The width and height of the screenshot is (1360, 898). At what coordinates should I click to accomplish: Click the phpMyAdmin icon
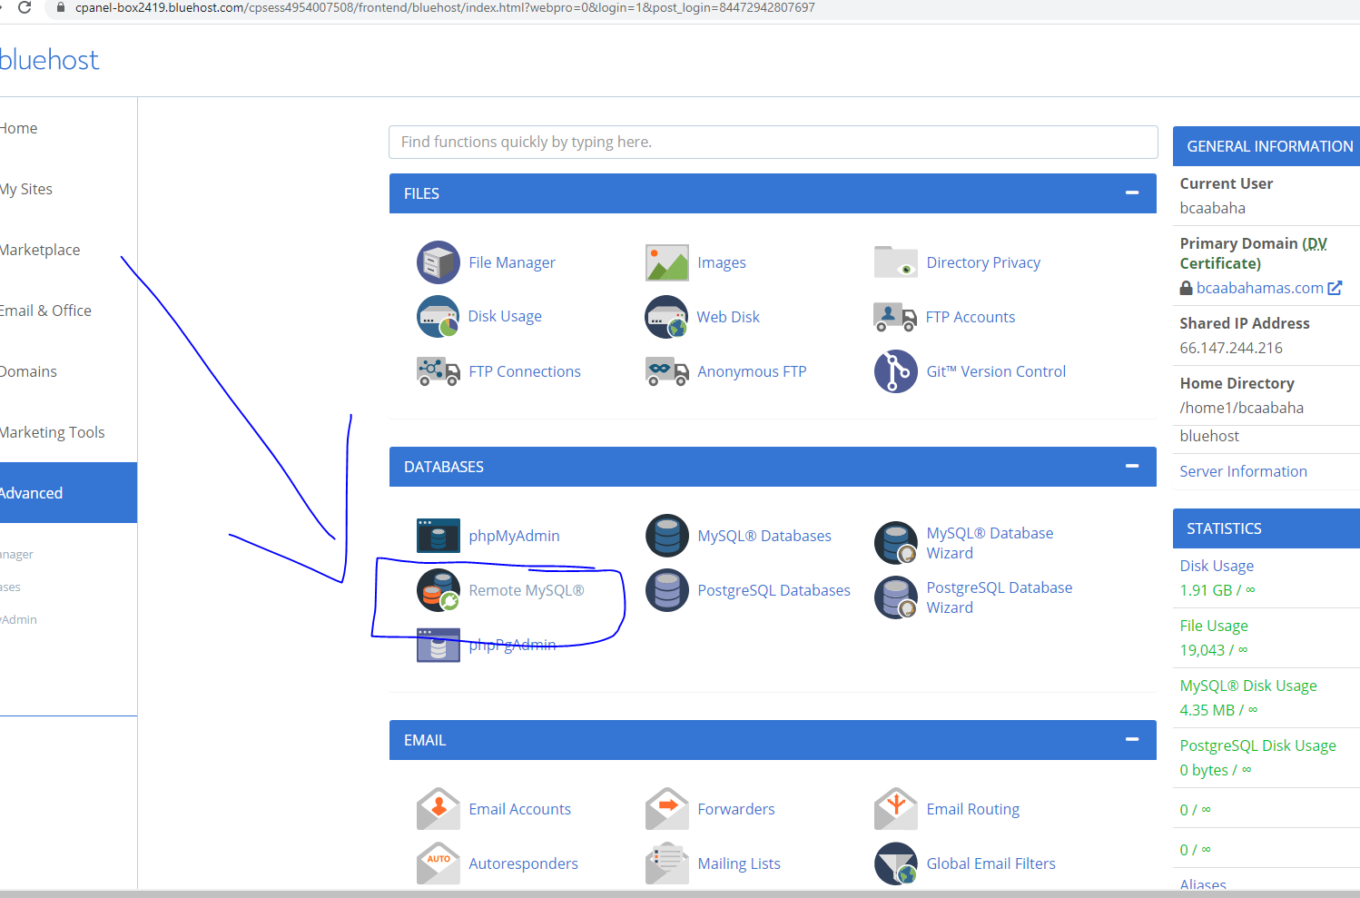[x=438, y=536]
